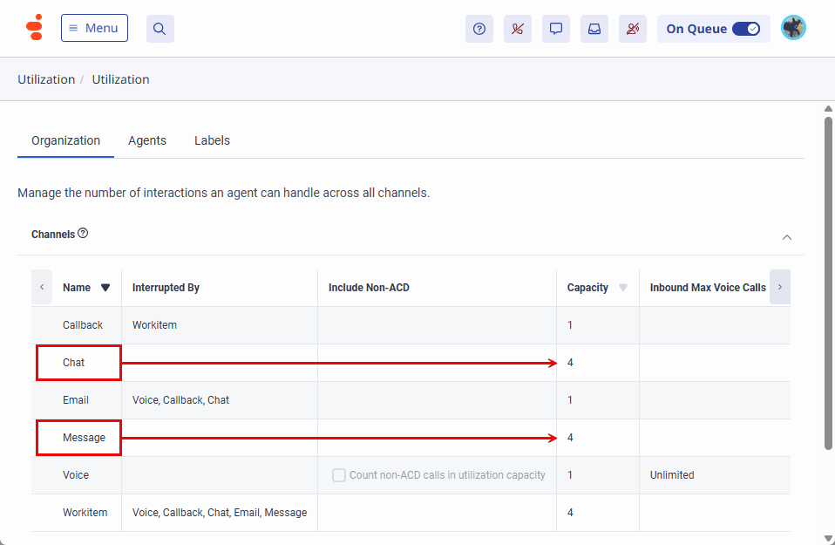Open the chat bubble icon in the toolbar
Viewport: 835px width, 545px height.
click(555, 28)
